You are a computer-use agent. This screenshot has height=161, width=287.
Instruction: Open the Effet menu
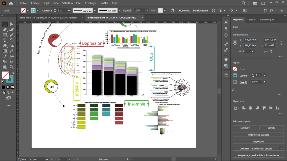[x=79, y=3]
